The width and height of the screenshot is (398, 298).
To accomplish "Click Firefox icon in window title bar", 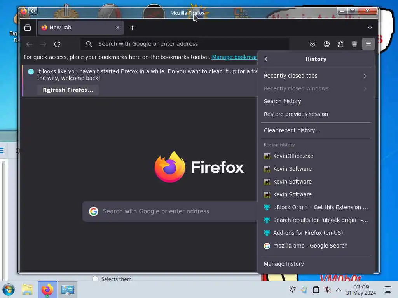I will [24, 11].
